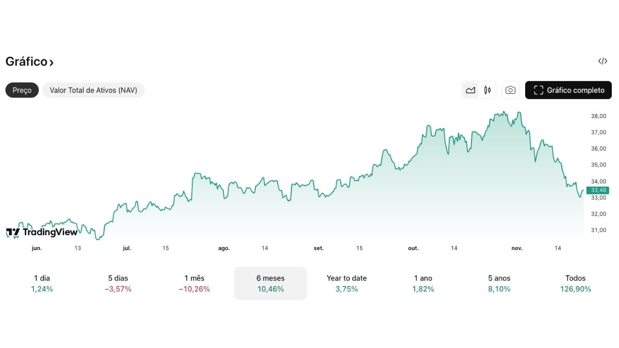Image resolution: width=619 pixels, height=348 pixels.
Task: Open the embed code icon
Action: [x=602, y=61]
